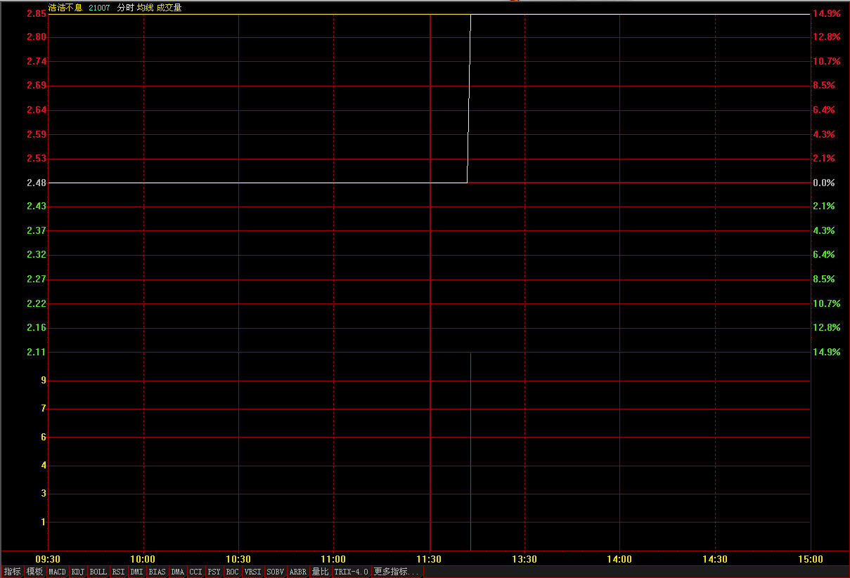The width and height of the screenshot is (850, 578).
Task: Click the 11:30 time label
Action: (429, 559)
